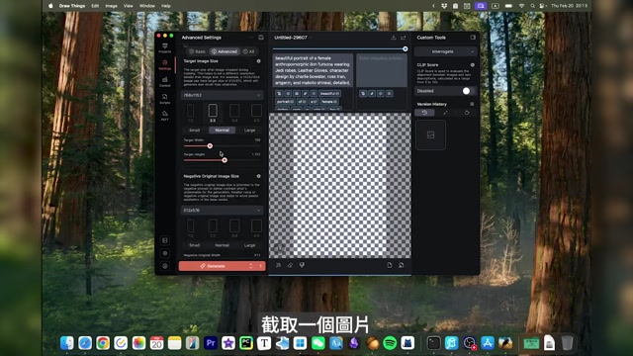Click the pencil icon under the negative prompt
Image resolution: width=633 pixels, height=356 pixels.
(x=372, y=94)
